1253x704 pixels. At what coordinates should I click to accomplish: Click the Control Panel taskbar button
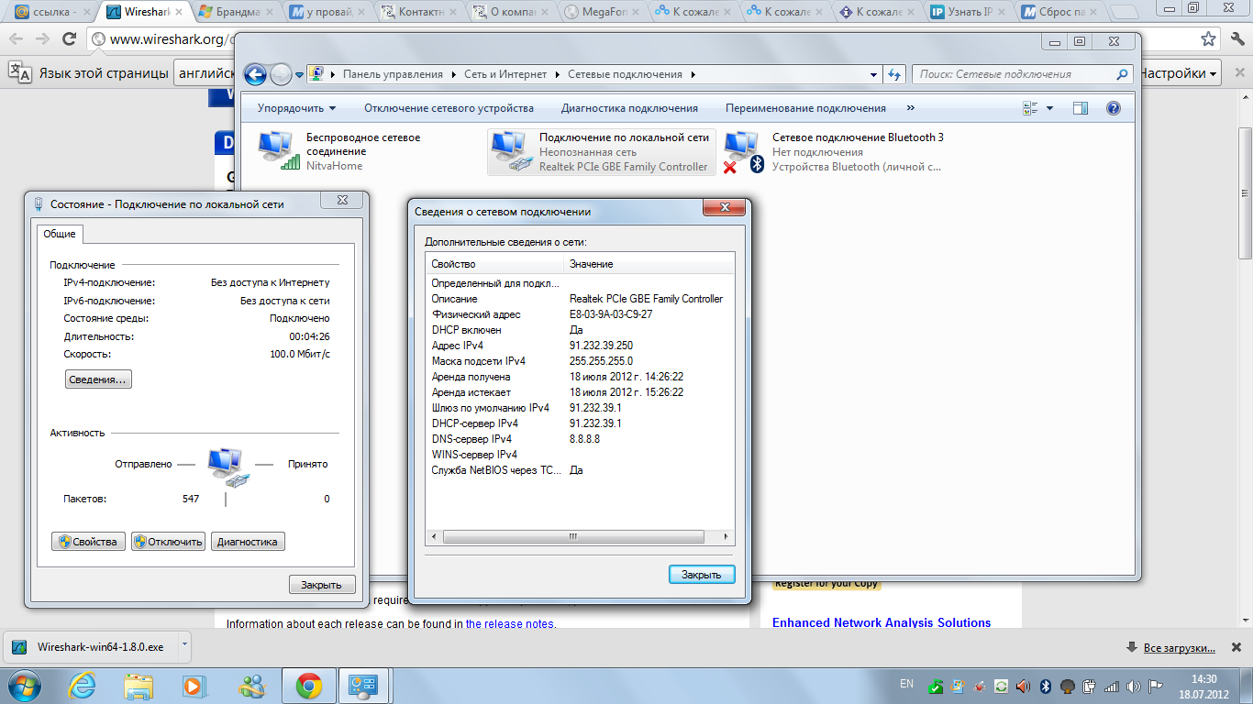[x=364, y=685]
